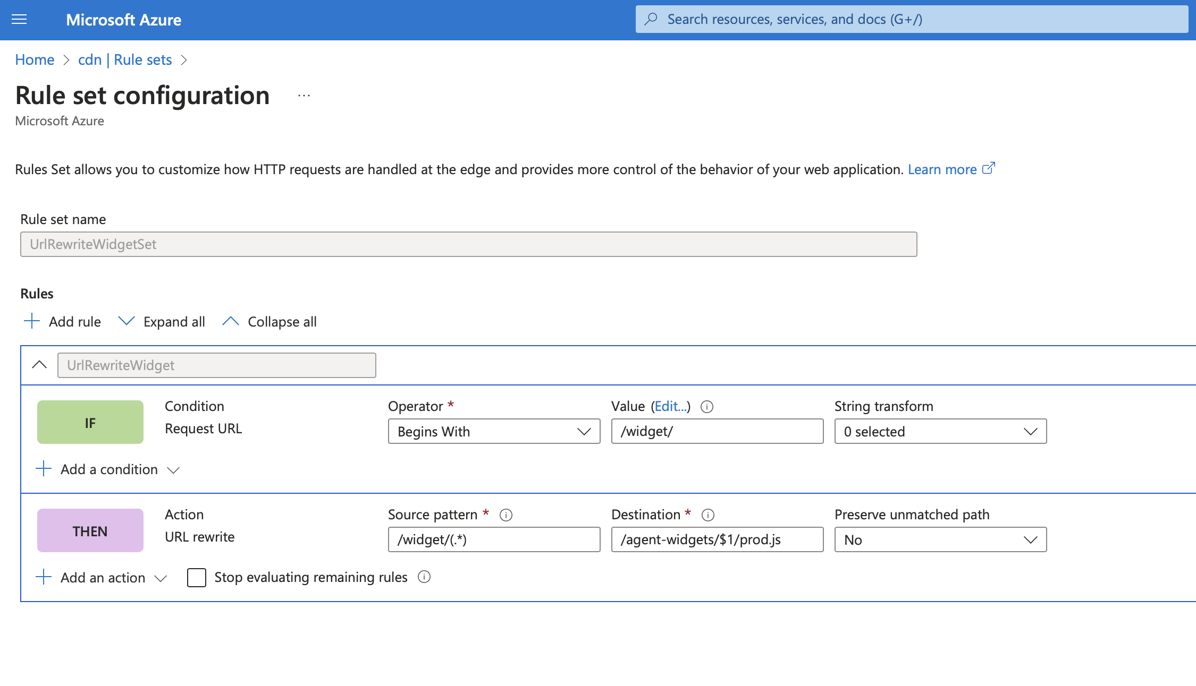This screenshot has width=1196, height=686.
Task: Click the Expand all chevron icon
Action: pos(127,321)
